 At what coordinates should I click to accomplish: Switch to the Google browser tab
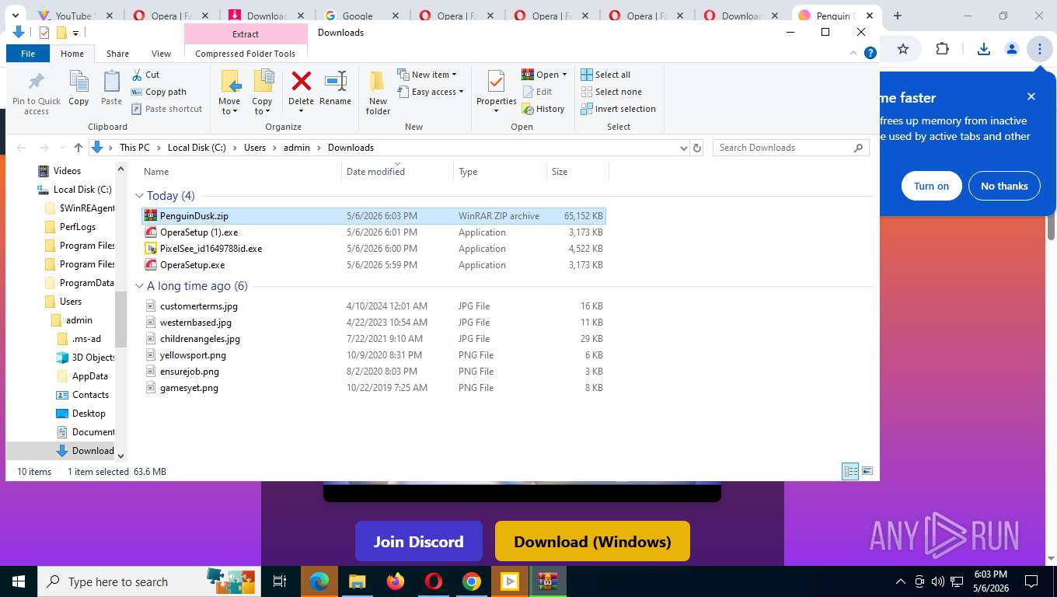pyautogui.click(x=361, y=16)
